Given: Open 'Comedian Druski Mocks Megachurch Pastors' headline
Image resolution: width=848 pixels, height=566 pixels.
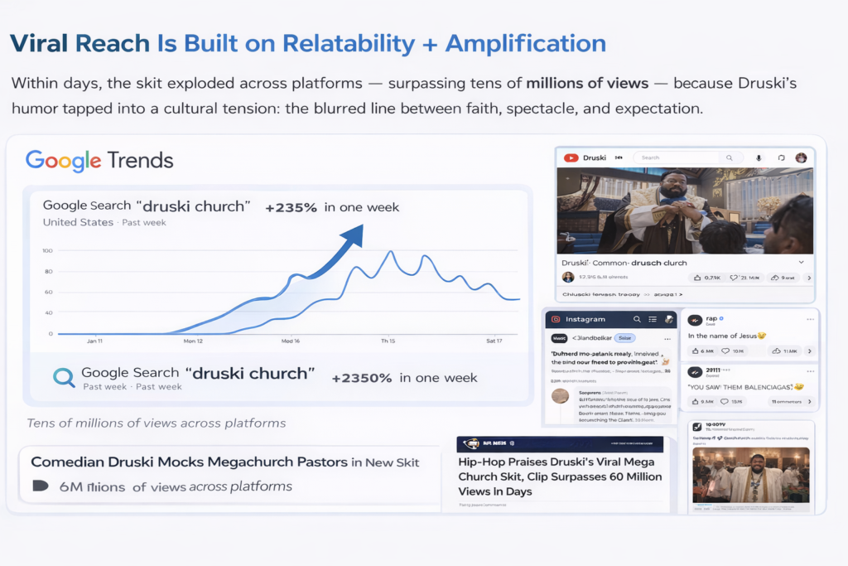Looking at the screenshot, I should [x=225, y=462].
